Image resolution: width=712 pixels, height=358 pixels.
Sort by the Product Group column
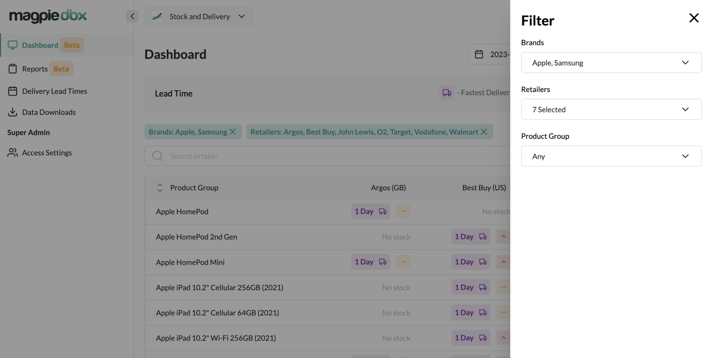click(x=160, y=188)
